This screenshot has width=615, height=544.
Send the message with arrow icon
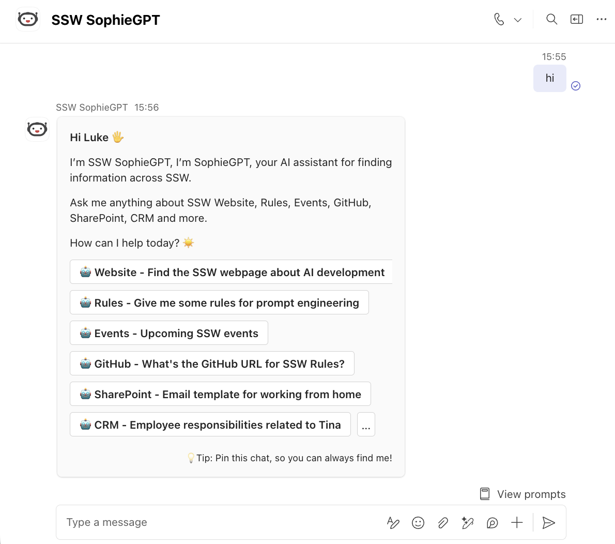click(548, 522)
